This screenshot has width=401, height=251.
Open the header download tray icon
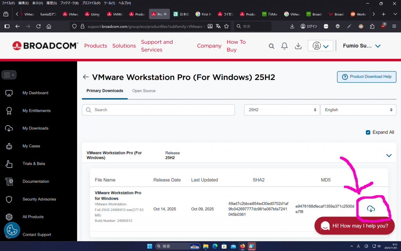coord(298,46)
